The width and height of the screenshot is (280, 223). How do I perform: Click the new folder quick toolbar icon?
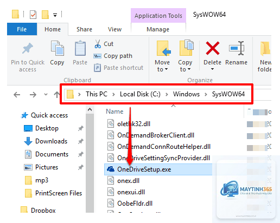[x=45, y=15]
